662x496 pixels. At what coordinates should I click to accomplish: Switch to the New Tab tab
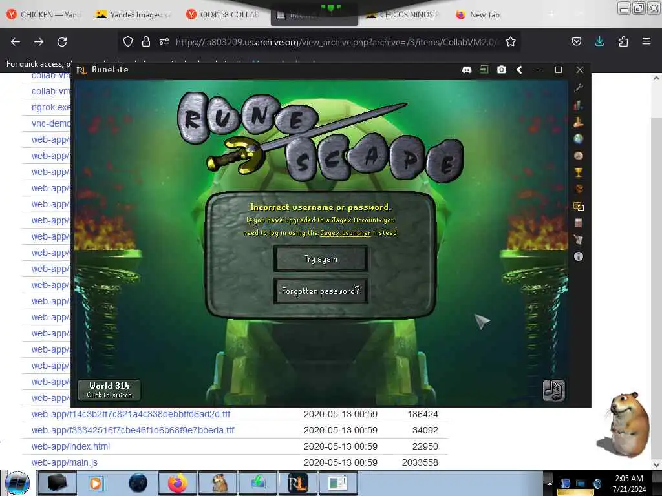(479, 15)
